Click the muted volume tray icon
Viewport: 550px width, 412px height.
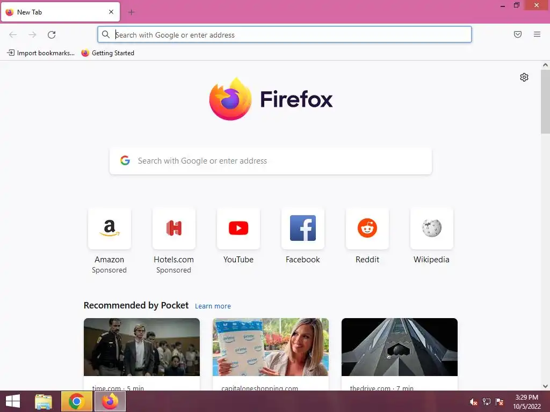(x=474, y=402)
